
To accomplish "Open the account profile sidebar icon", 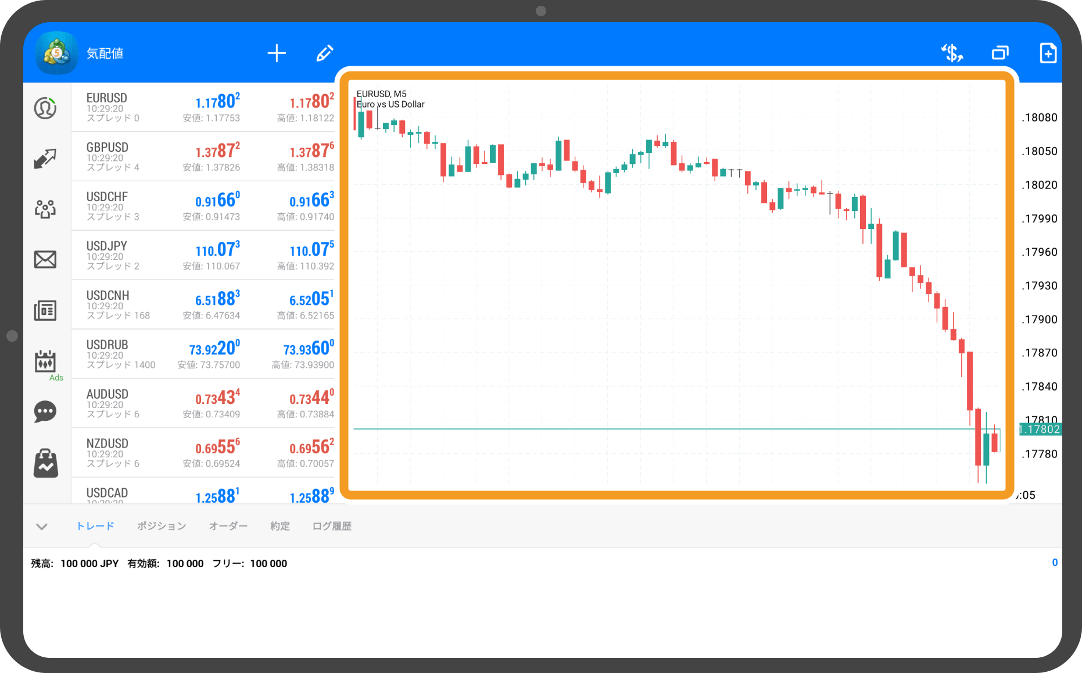I will pos(45,108).
